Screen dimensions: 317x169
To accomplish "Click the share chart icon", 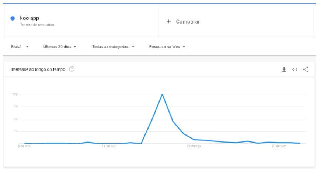I will (306, 69).
